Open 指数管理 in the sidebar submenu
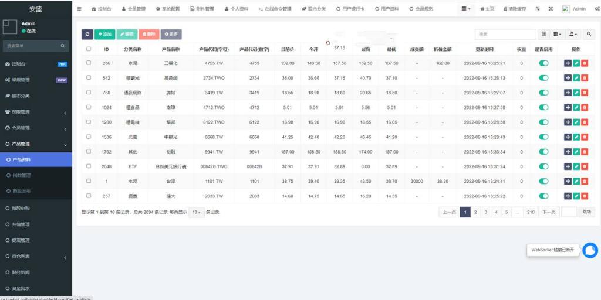601x300 pixels. pos(36,175)
